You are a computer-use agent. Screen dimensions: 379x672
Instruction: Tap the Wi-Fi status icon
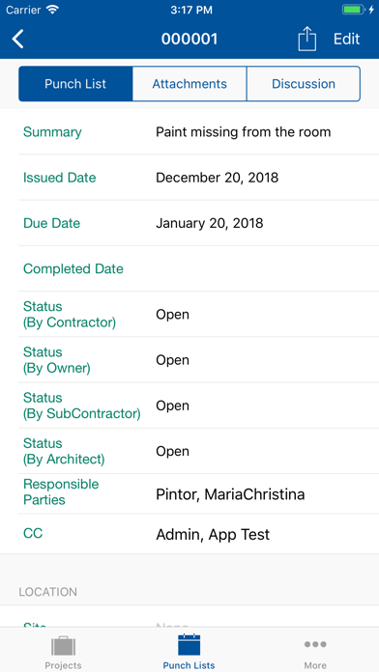coord(53,10)
